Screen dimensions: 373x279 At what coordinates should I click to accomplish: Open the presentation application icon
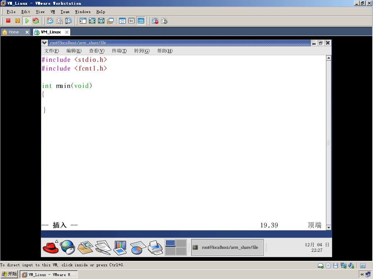[x=120, y=247]
